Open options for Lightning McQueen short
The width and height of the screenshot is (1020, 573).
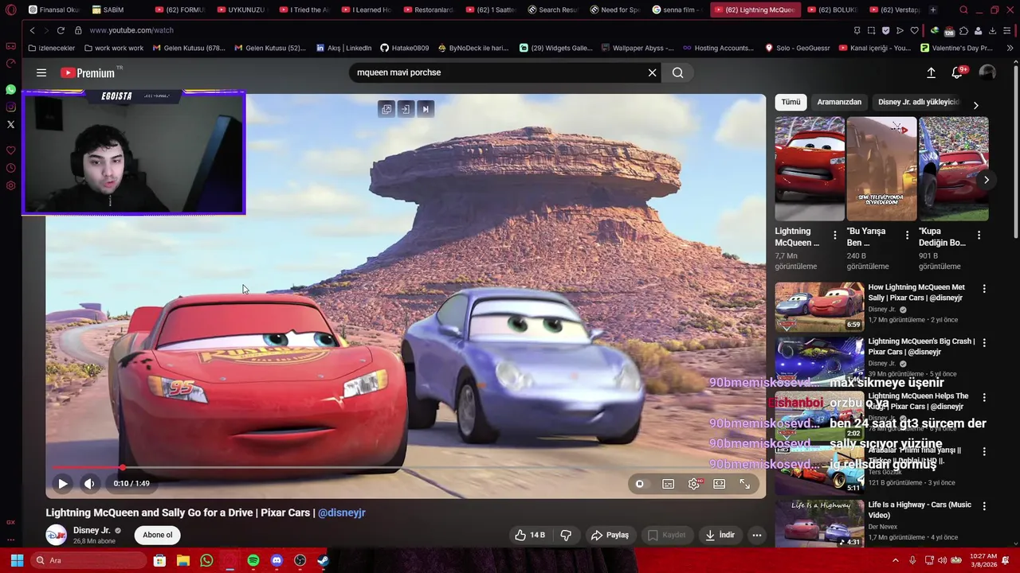[x=834, y=235]
